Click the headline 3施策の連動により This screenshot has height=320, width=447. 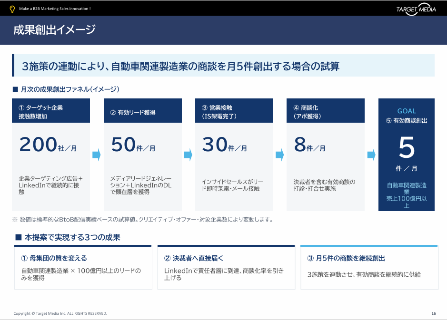180,67
